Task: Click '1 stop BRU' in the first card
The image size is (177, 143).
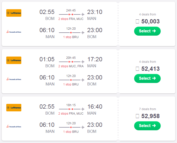Action: pyautogui.click(x=71, y=37)
